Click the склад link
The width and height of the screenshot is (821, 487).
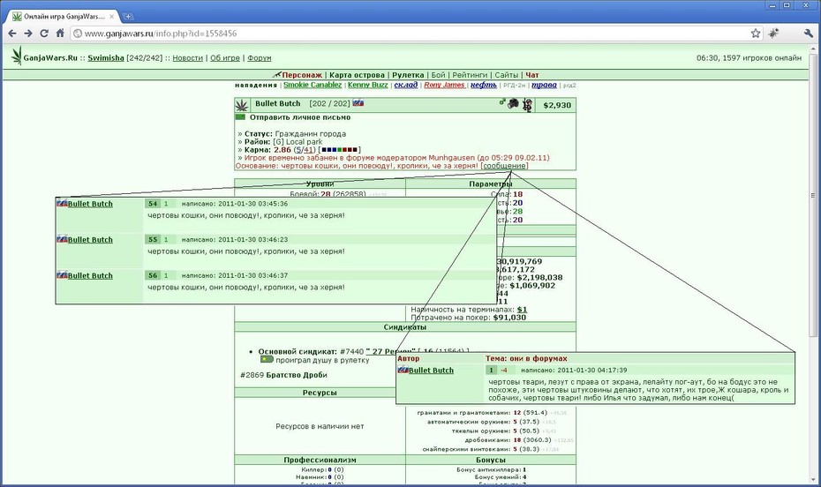tap(406, 85)
